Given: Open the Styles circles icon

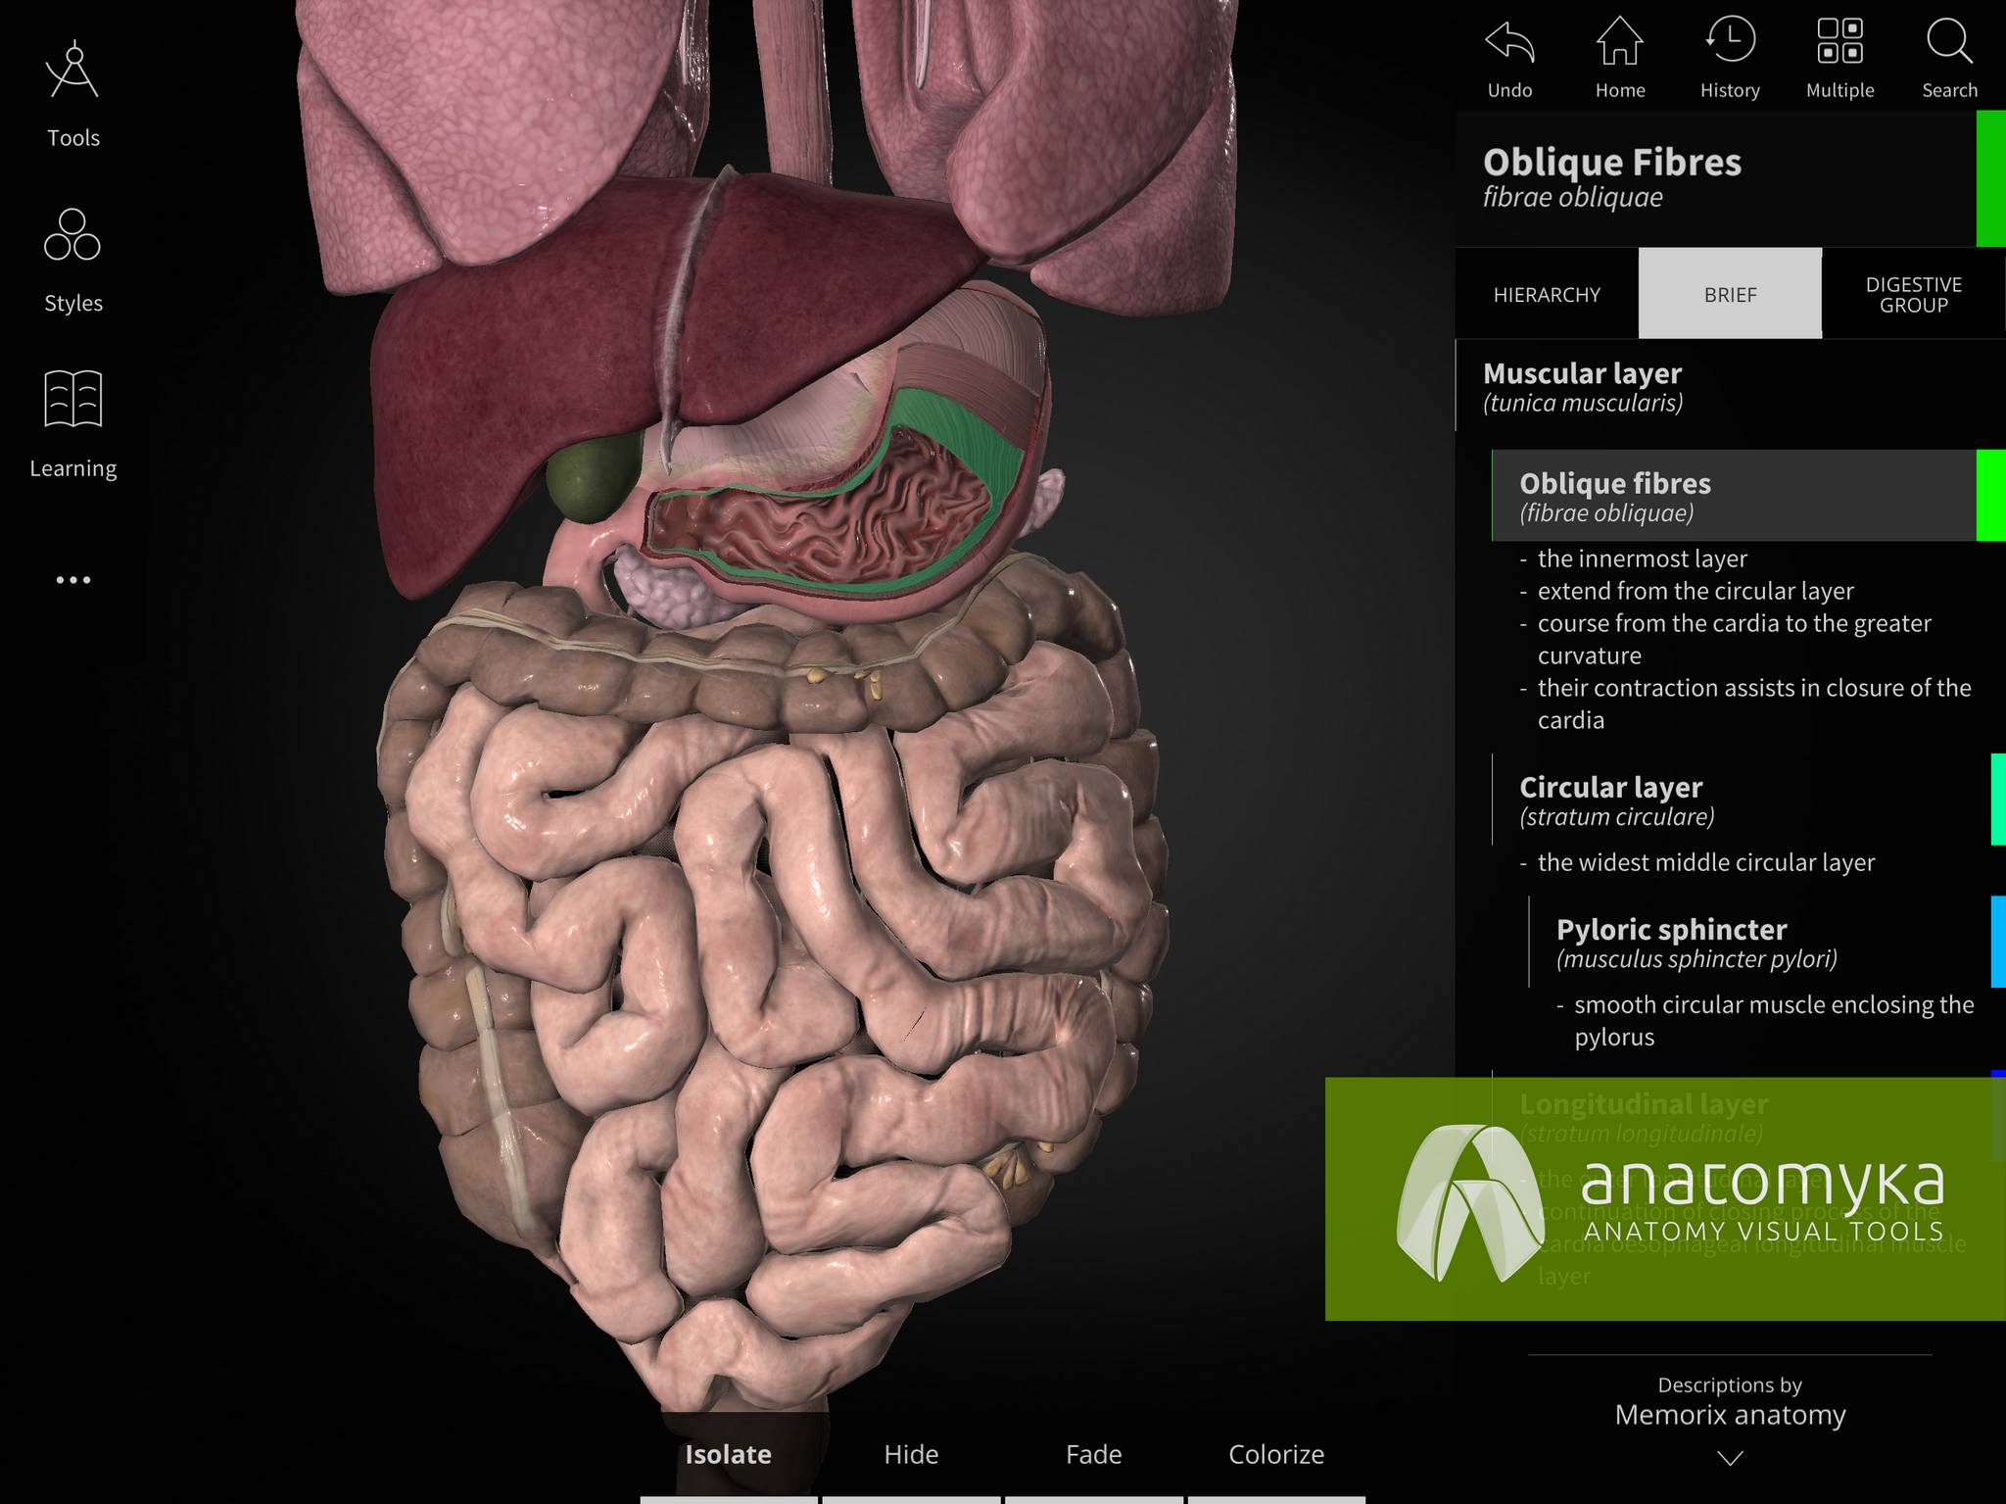Looking at the screenshot, I should point(72,235).
